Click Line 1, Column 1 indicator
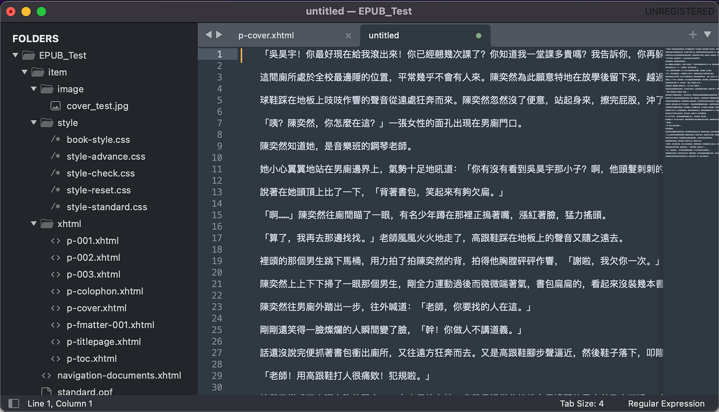 coord(60,403)
